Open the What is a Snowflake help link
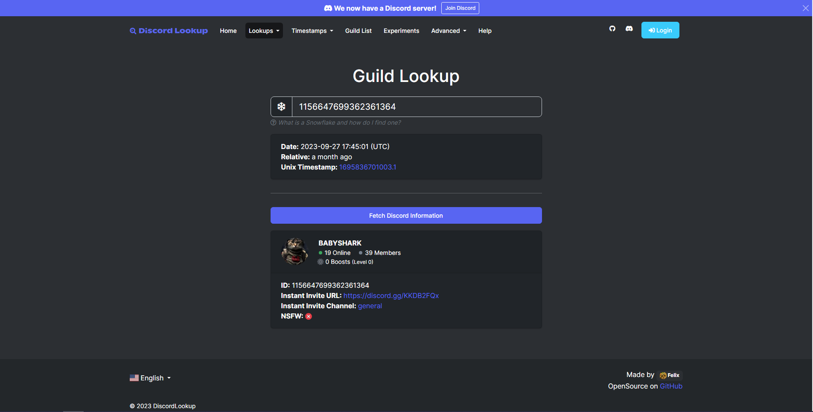The width and height of the screenshot is (813, 412). coord(340,123)
